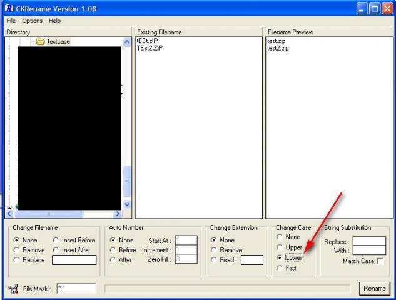Click test2.zip in Filename Preview

(278, 48)
